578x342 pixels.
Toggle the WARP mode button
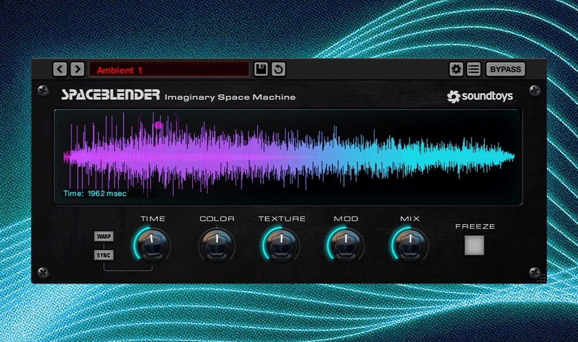(x=104, y=236)
